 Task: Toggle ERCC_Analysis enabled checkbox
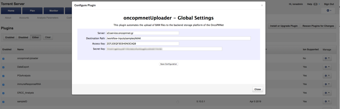(x=3, y=93)
